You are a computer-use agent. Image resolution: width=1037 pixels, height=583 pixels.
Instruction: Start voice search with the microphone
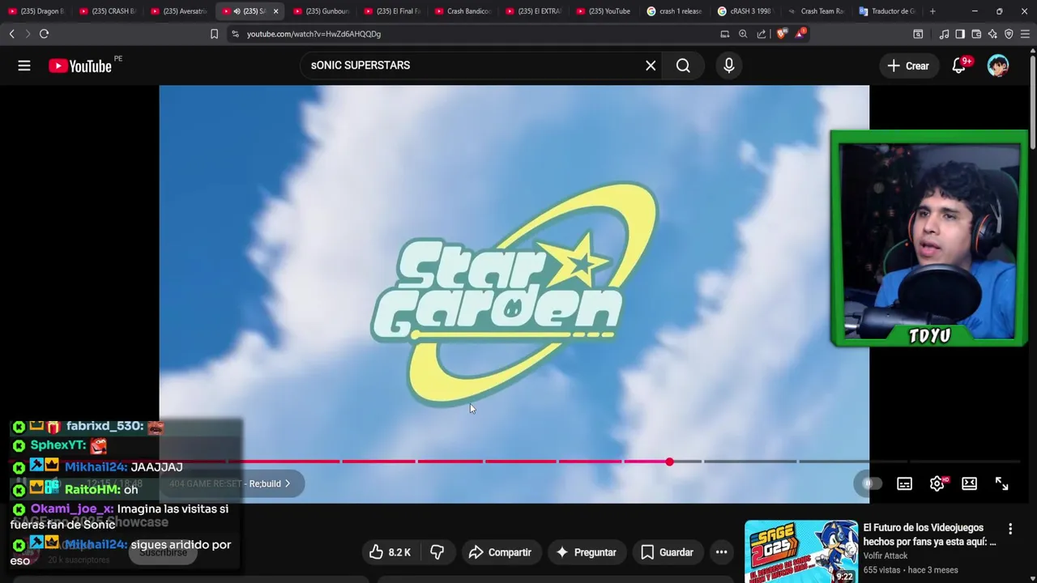(x=729, y=66)
